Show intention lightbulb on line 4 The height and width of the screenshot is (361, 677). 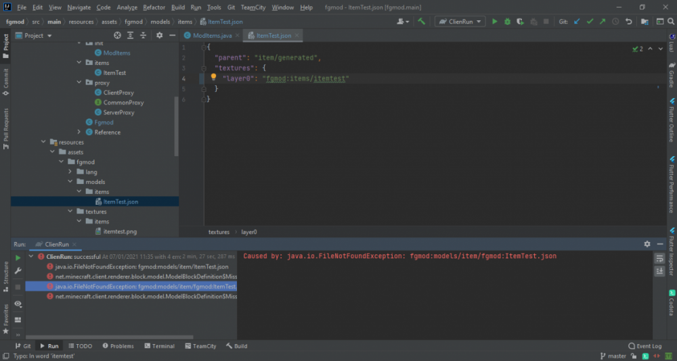point(213,77)
